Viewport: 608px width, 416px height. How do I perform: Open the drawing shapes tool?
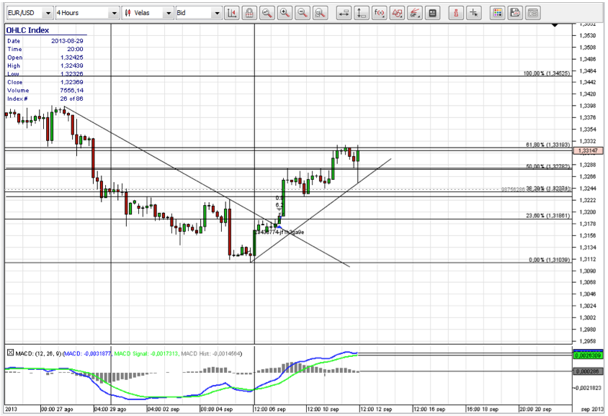click(x=397, y=12)
